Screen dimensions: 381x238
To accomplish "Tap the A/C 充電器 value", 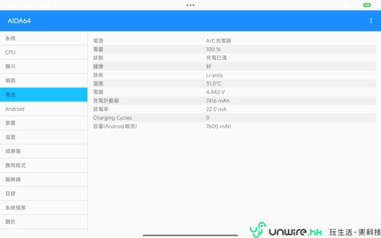I will click(x=218, y=41).
